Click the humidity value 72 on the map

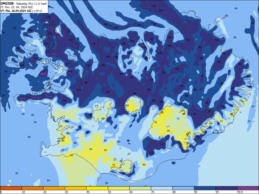[x=178, y=119]
